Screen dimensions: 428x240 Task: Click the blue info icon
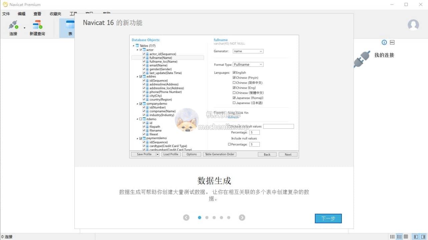coord(384,42)
